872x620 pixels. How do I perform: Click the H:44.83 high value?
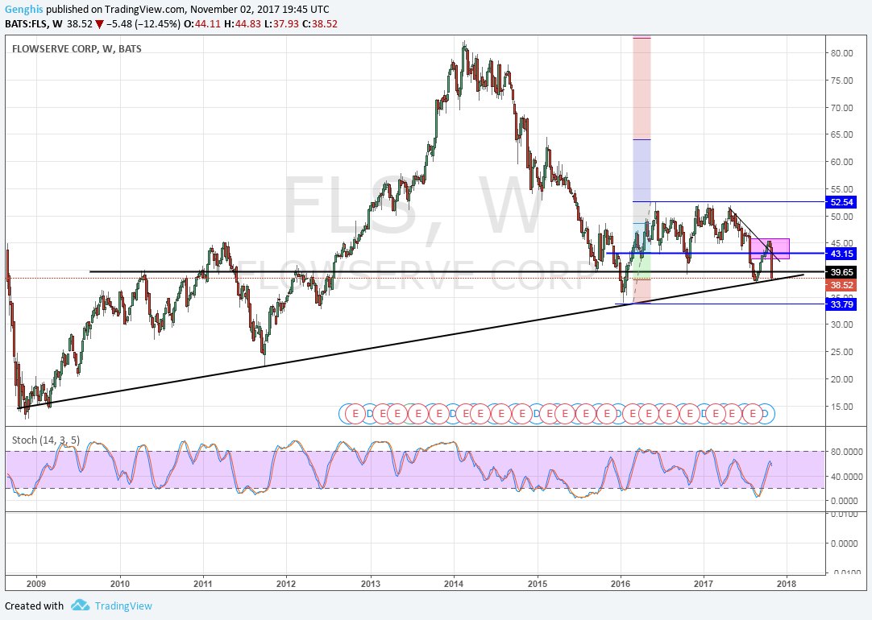[x=242, y=24]
